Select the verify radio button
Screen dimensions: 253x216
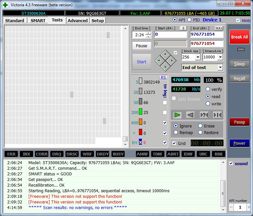(x=208, y=89)
